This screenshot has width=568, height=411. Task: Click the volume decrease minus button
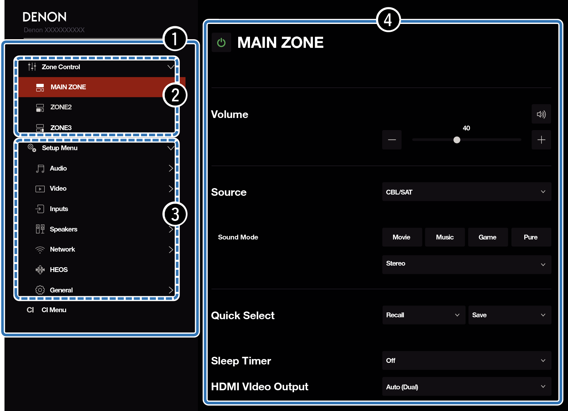pos(392,140)
